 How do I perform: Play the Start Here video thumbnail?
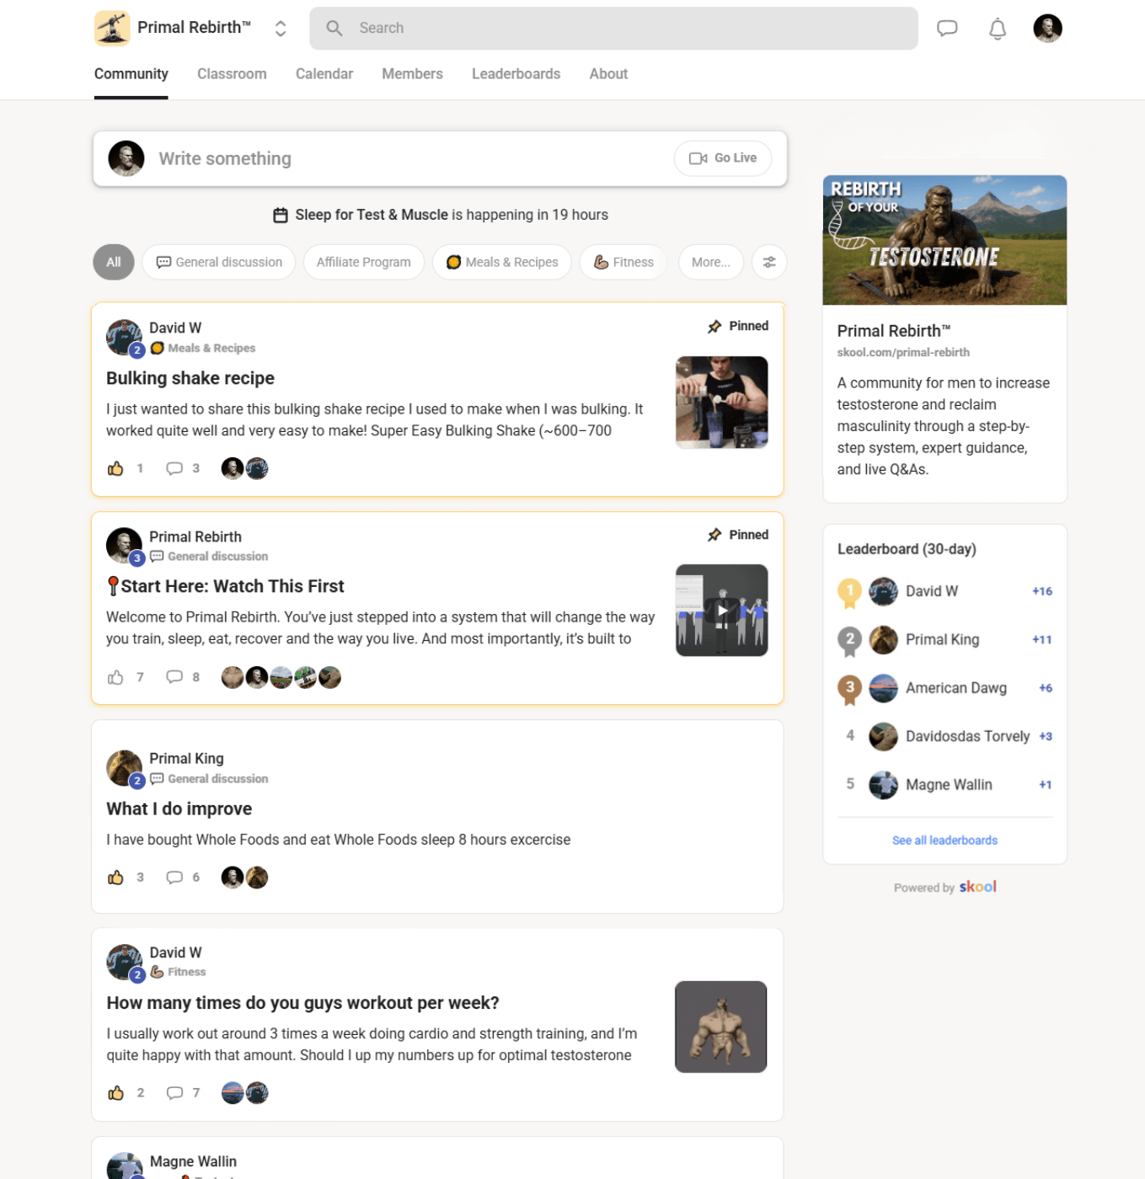(722, 611)
